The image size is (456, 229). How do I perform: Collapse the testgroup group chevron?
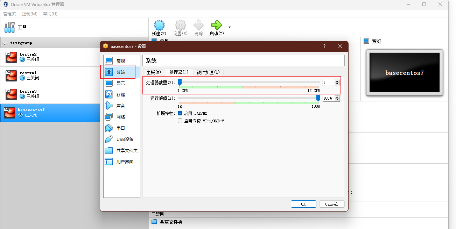coord(4,43)
